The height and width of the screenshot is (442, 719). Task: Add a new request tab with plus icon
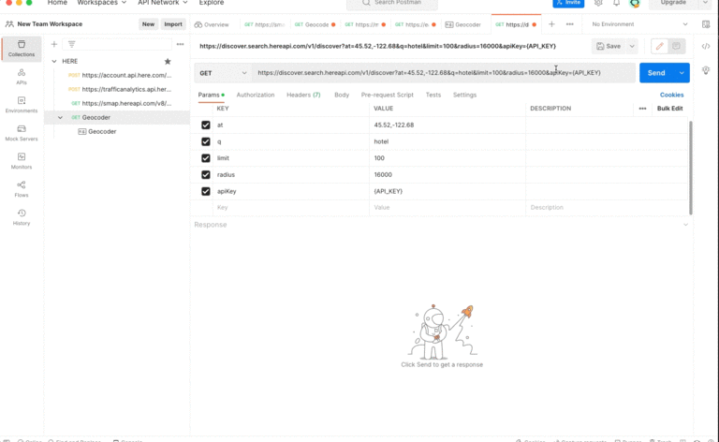[x=551, y=24]
